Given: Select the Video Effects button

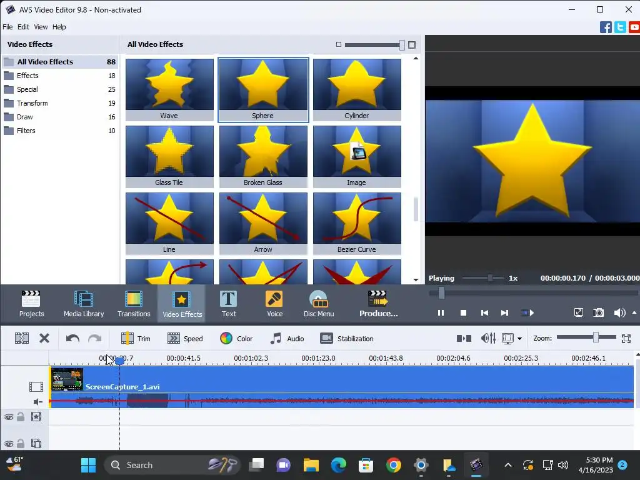Looking at the screenshot, I should pyautogui.click(x=182, y=304).
